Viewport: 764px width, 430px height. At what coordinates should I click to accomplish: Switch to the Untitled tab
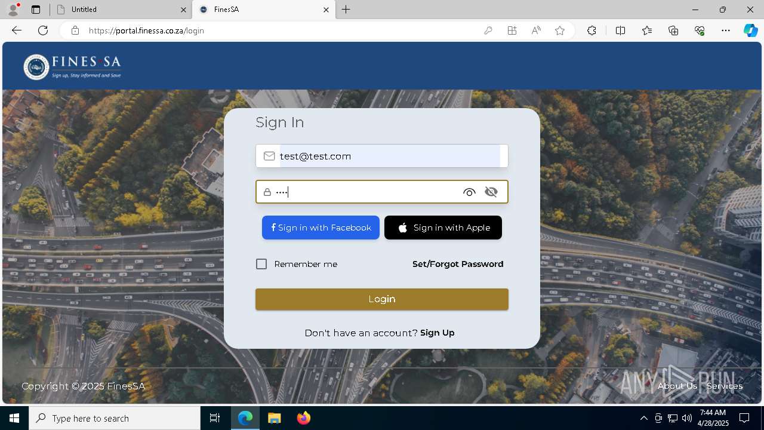pyautogui.click(x=120, y=10)
